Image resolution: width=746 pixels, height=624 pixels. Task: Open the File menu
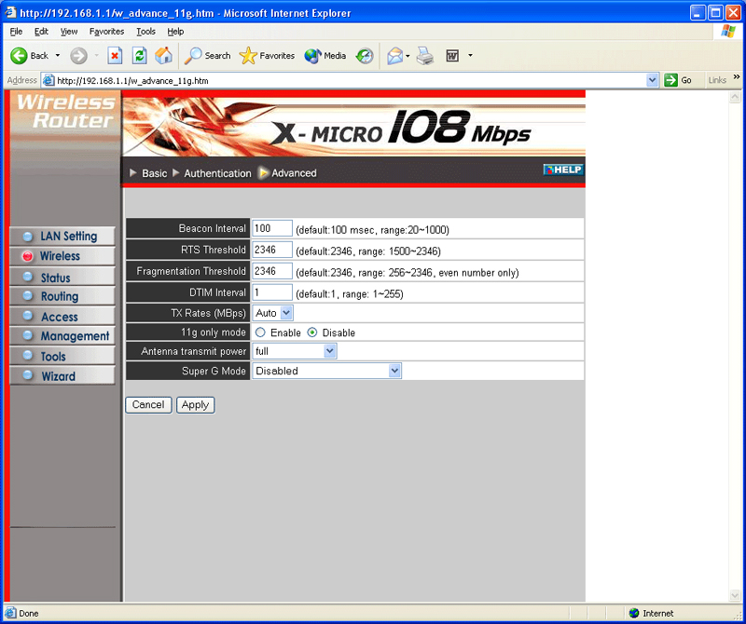click(x=16, y=32)
